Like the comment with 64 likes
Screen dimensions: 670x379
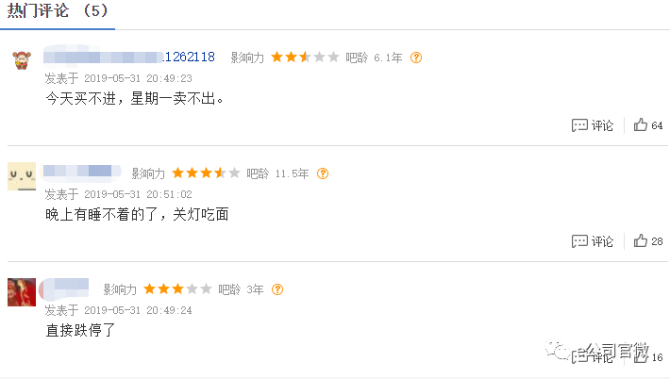click(647, 125)
